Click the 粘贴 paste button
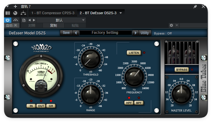The height and width of the screenshot is (122, 212). coord(75,26)
